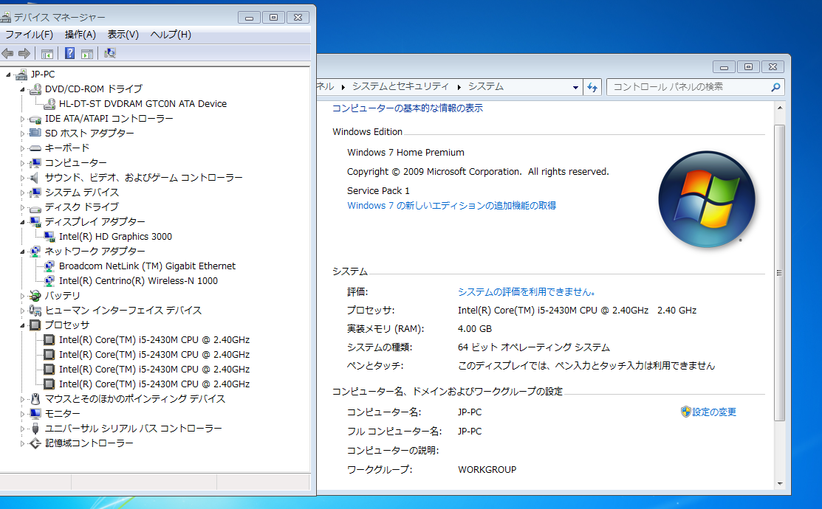
Task: Select the バッテリ battery category icon
Action: (35, 295)
